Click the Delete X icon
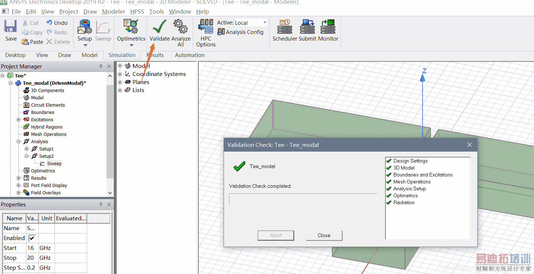 49,42
